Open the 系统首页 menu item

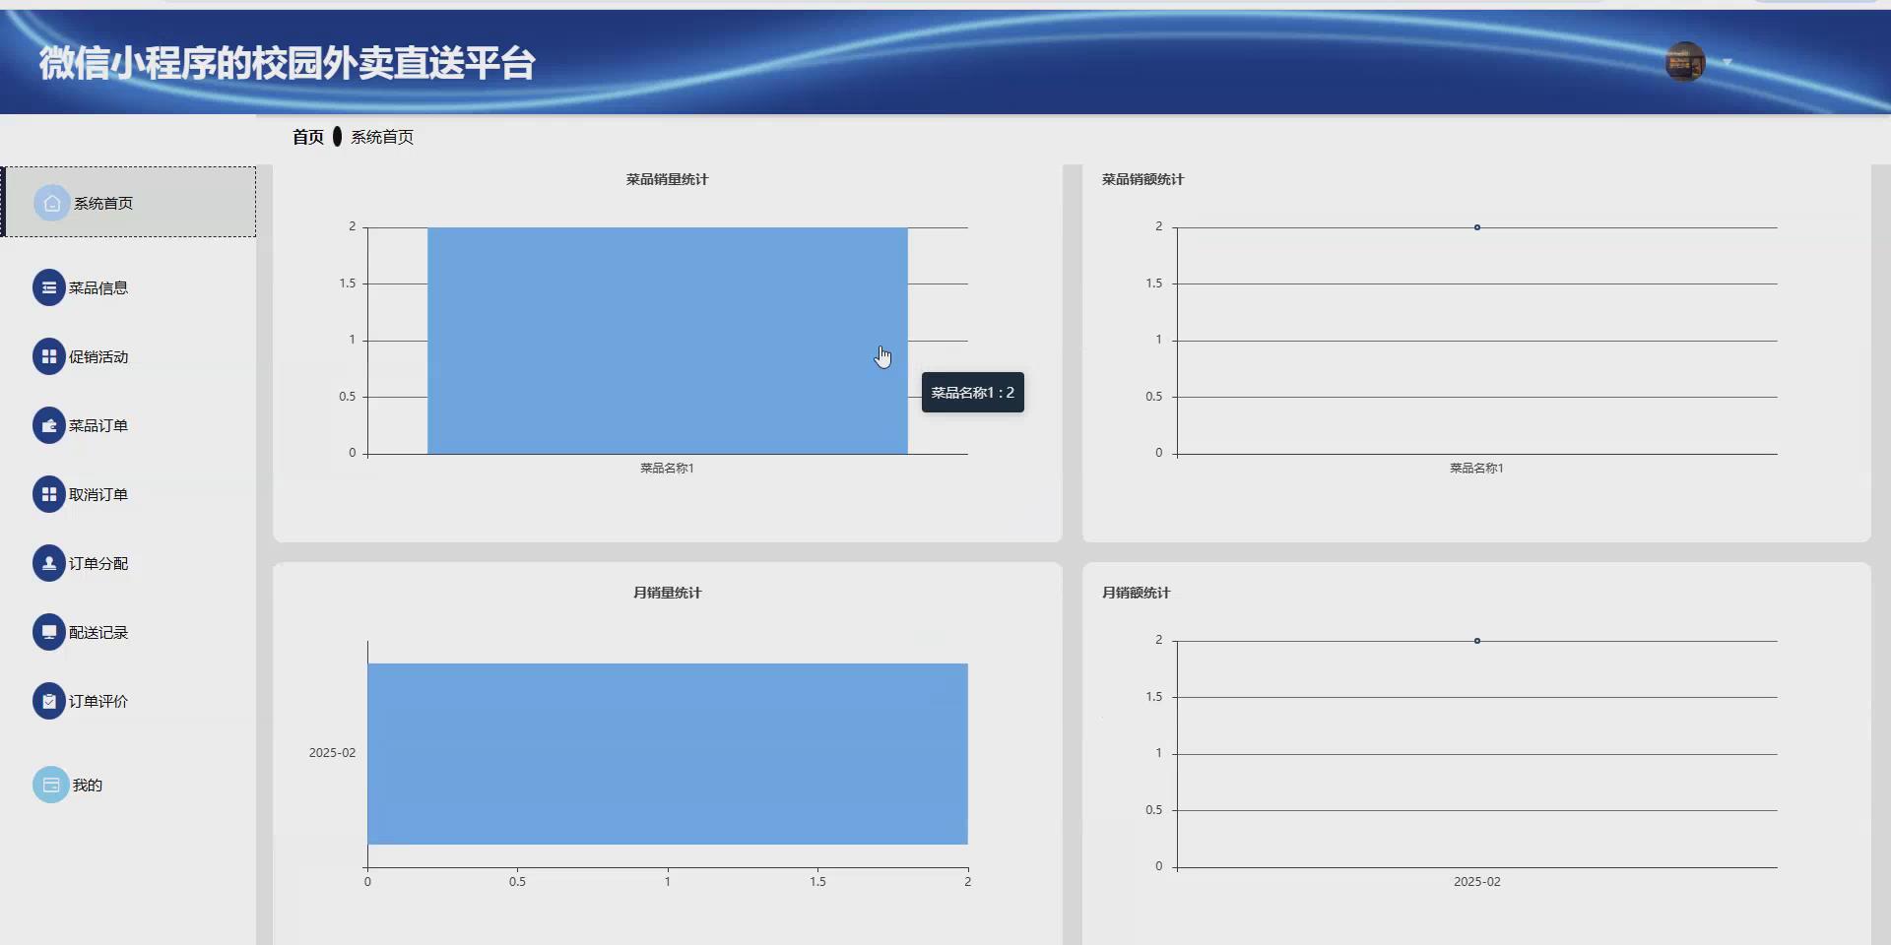(x=130, y=202)
